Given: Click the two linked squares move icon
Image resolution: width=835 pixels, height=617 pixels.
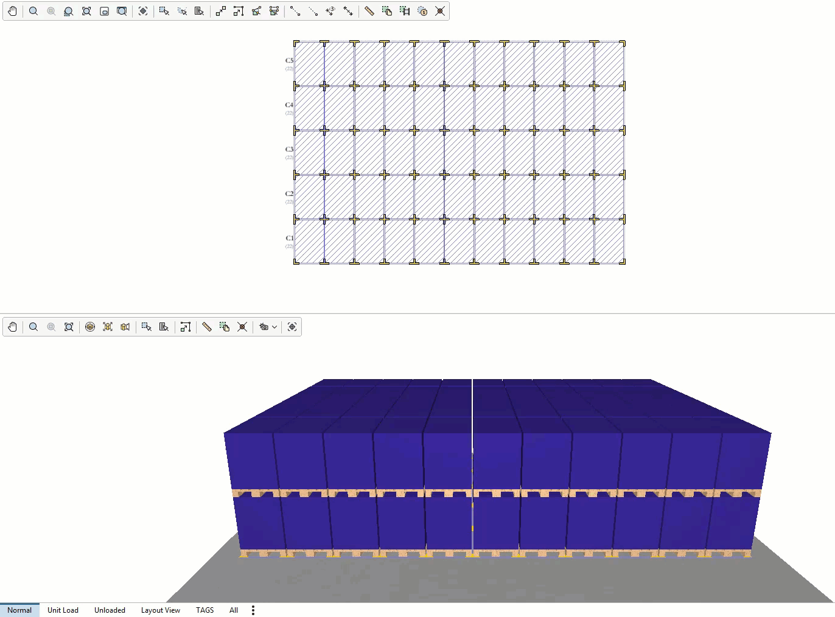Looking at the screenshot, I should click(x=220, y=11).
